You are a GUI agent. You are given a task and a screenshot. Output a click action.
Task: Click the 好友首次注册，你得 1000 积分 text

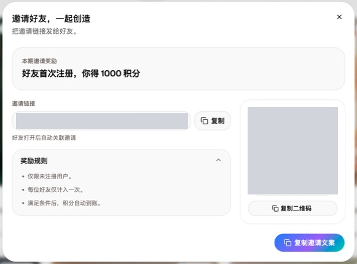[81, 73]
